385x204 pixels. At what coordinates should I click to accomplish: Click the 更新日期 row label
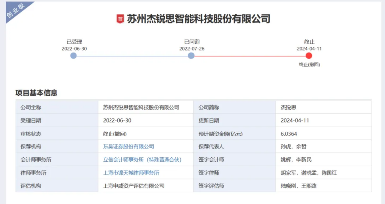point(209,120)
